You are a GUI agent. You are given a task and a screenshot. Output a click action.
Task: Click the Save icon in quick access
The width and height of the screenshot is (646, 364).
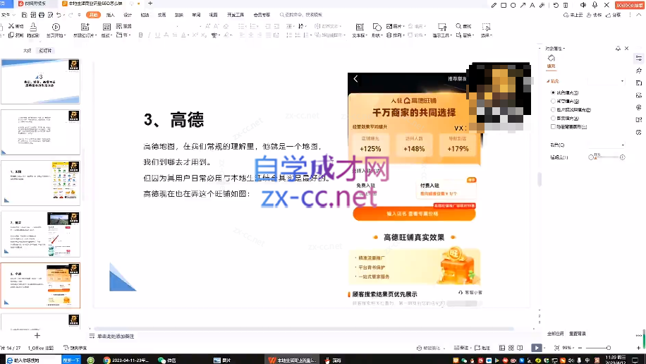pos(24,15)
